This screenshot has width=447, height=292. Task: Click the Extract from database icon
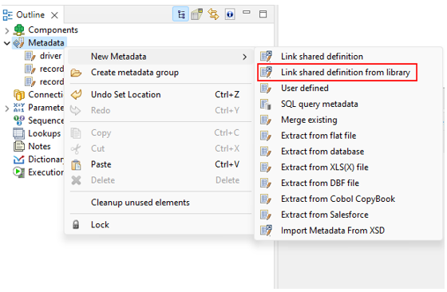click(x=266, y=152)
